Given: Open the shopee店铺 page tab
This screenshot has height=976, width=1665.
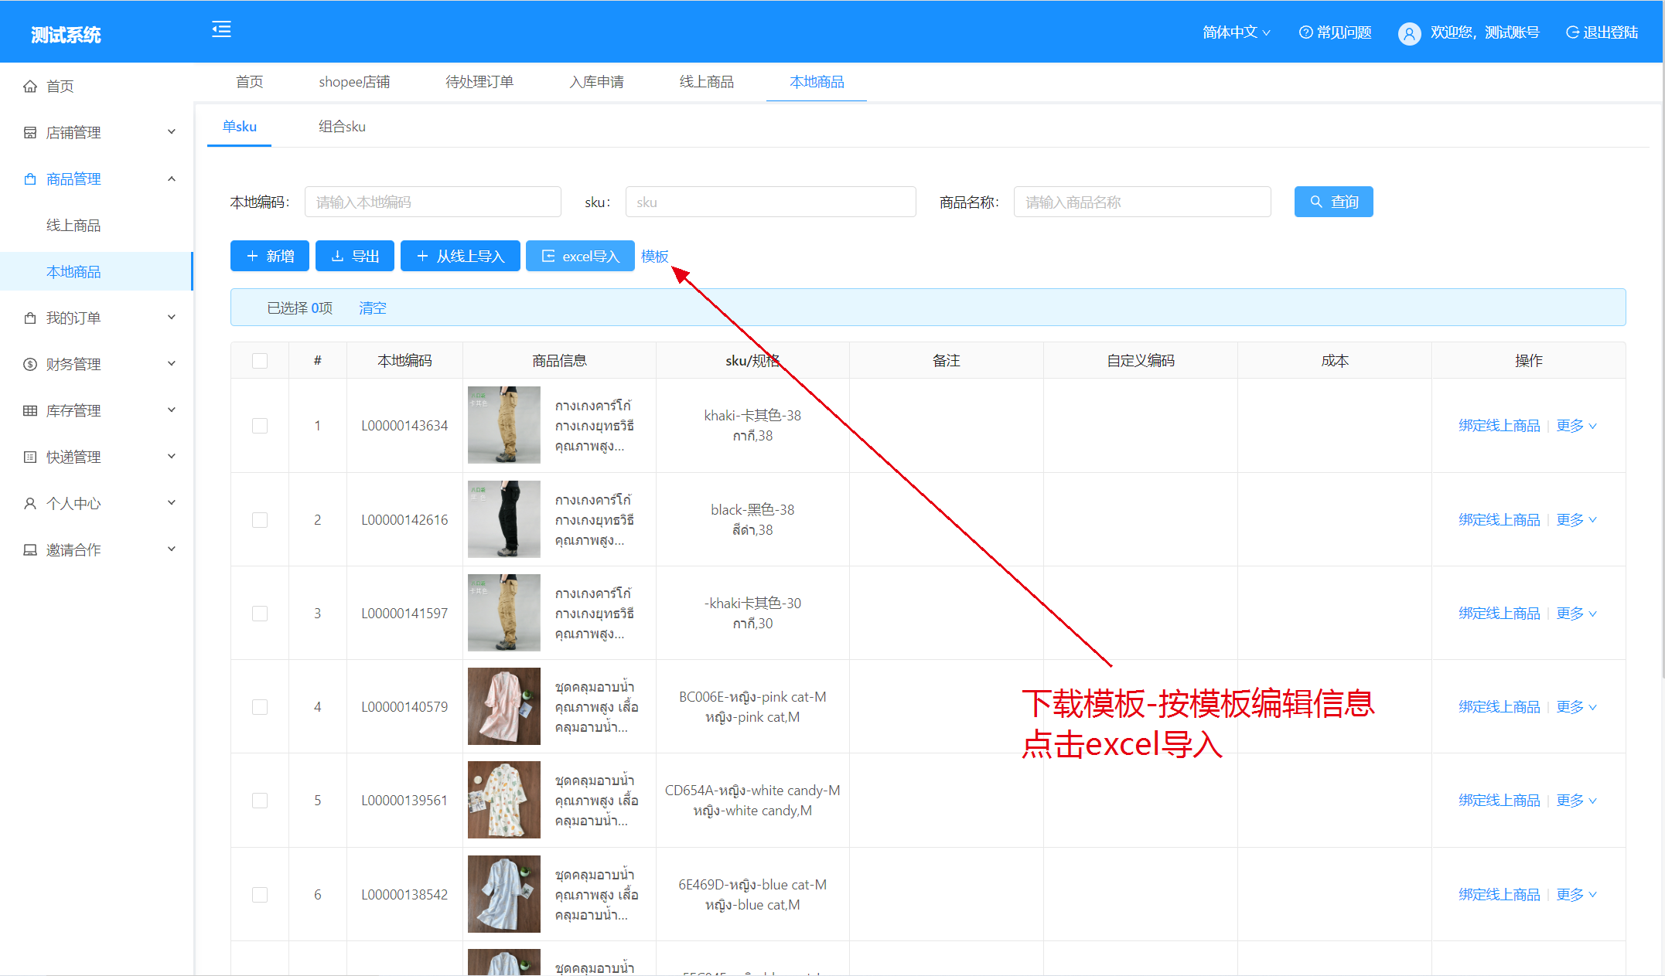Looking at the screenshot, I should click(x=354, y=82).
